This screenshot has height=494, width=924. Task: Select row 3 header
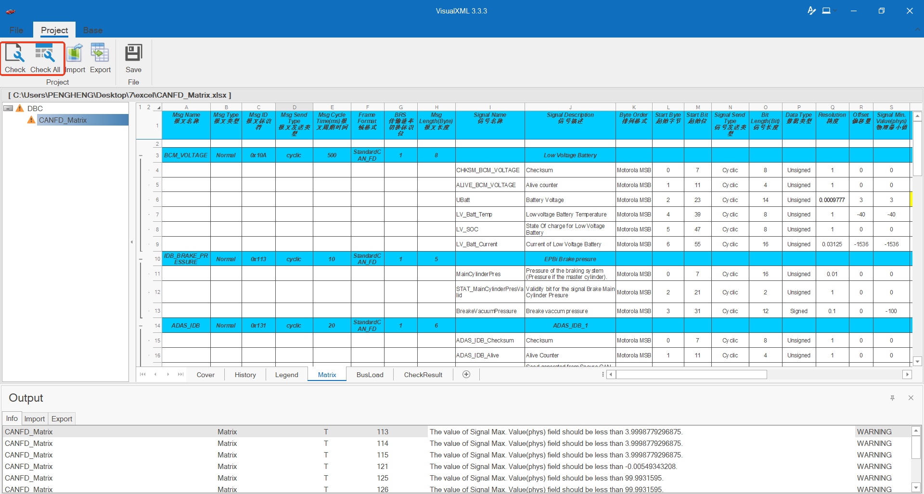point(157,155)
